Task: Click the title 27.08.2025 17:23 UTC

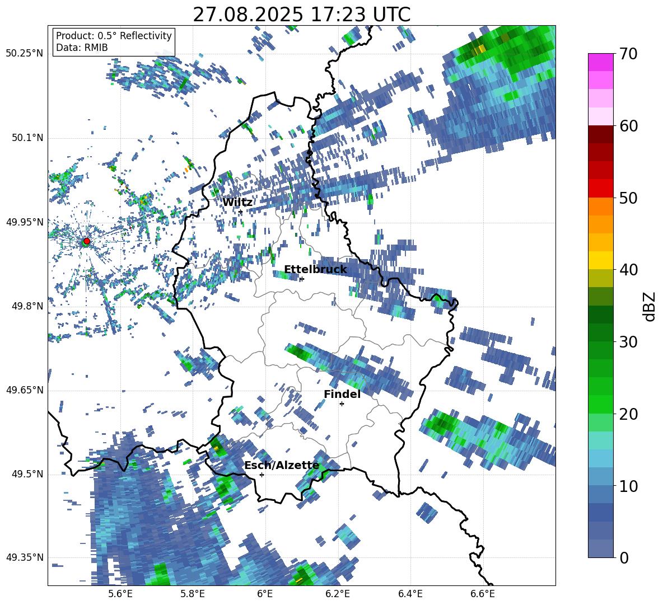Action: pos(301,15)
